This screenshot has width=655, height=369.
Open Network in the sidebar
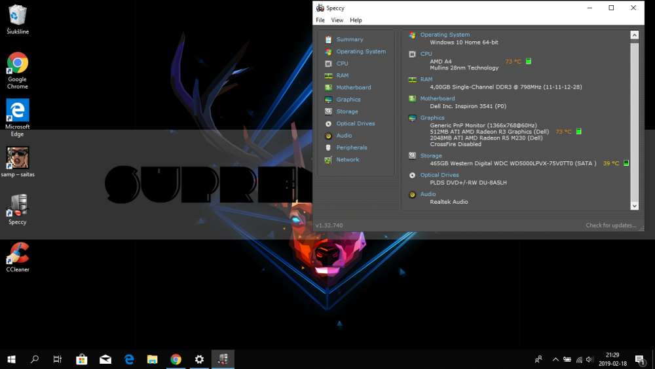[348, 160]
